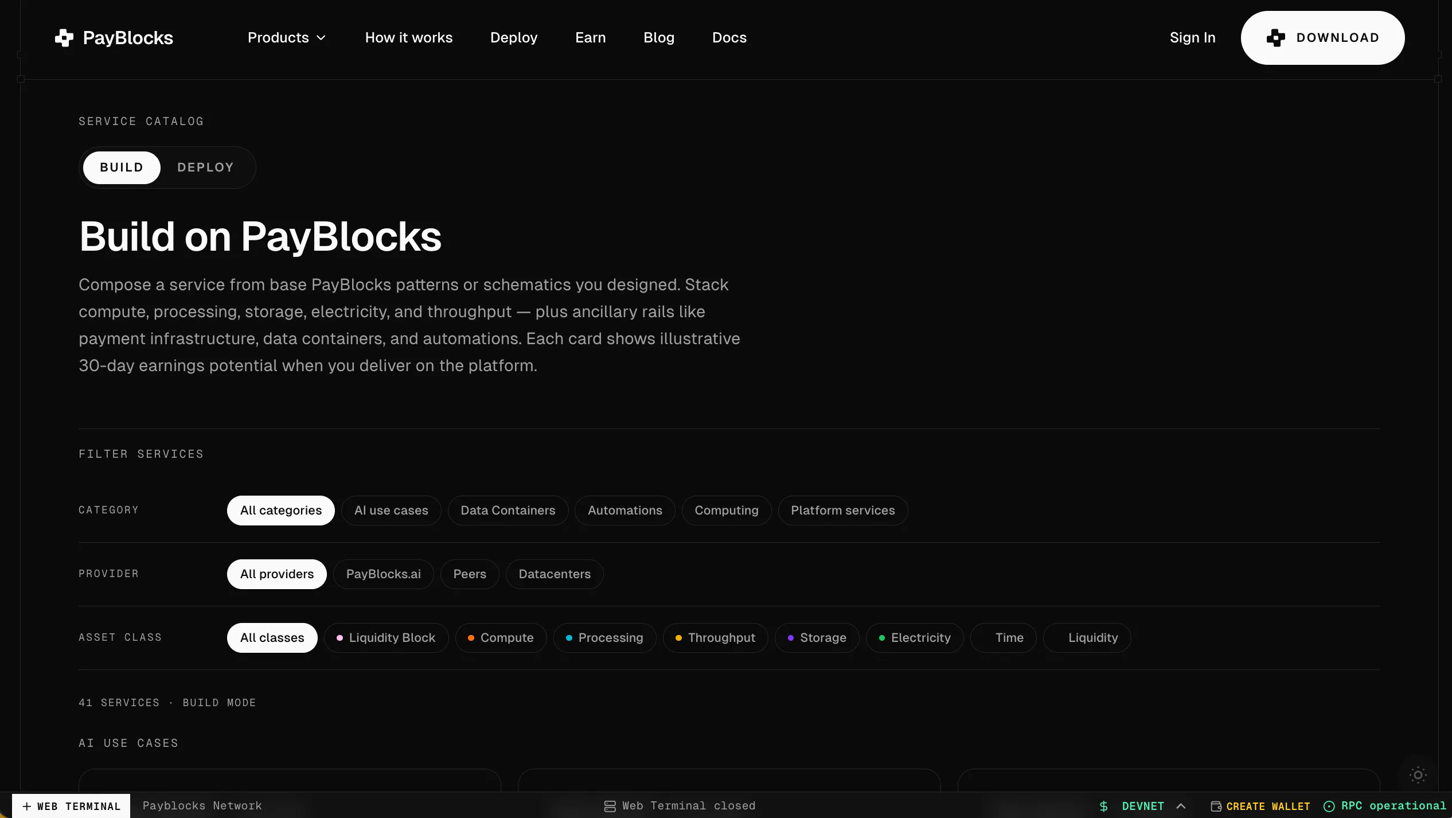Expand the DEVNET network selector
This screenshot has height=818, width=1452.
[x=1154, y=806]
